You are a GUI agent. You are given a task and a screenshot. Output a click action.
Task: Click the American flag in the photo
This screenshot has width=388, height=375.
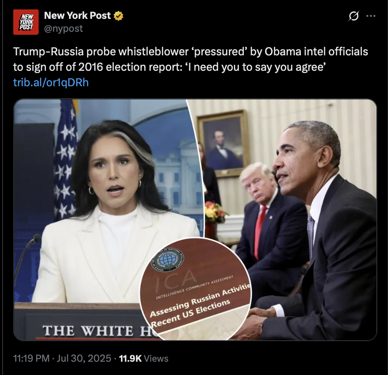65,158
